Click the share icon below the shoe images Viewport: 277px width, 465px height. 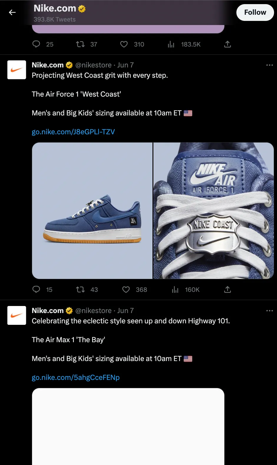(x=227, y=289)
